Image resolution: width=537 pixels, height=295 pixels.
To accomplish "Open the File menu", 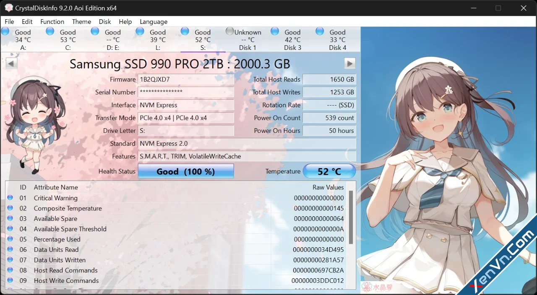I will (9, 22).
